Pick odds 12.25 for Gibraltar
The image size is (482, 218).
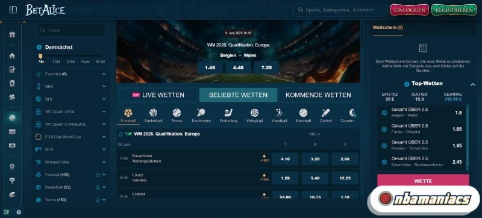(x=345, y=178)
